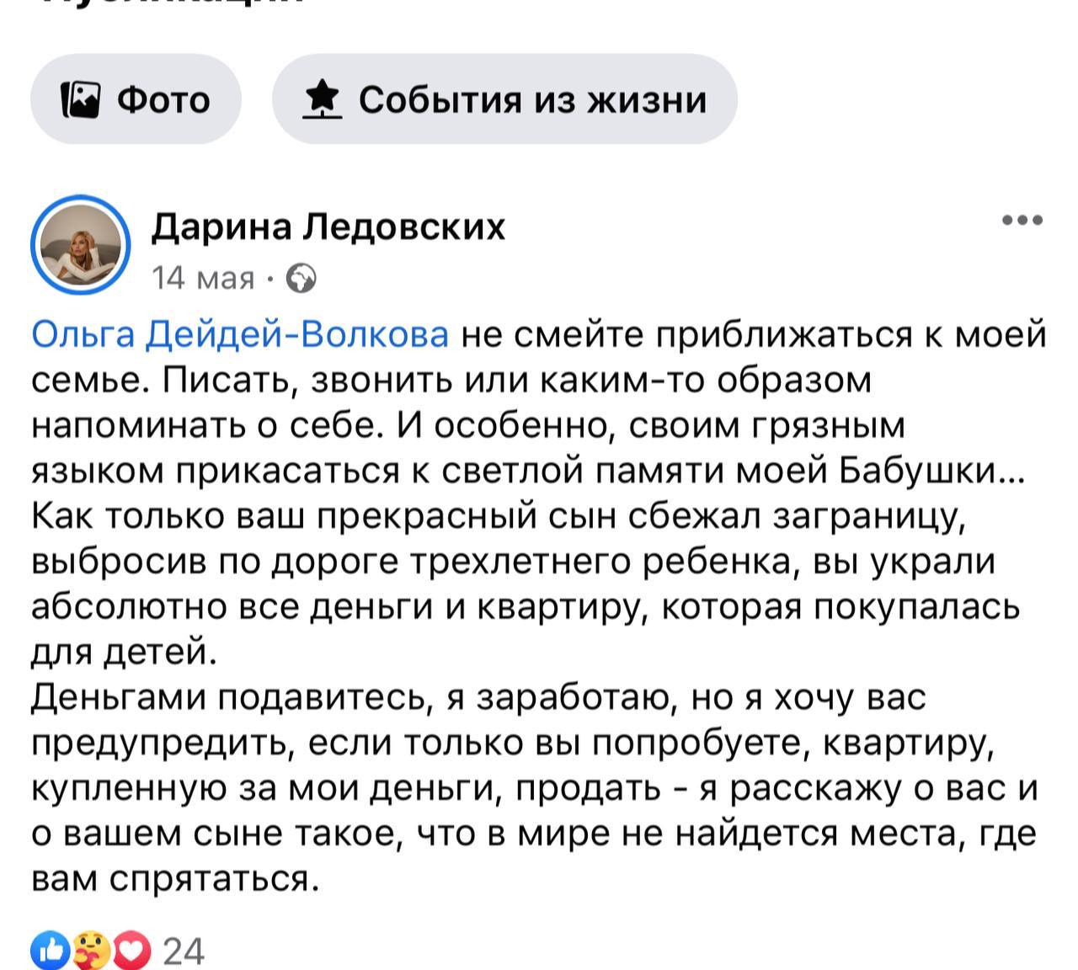Open tagged profile Ольга Дейдей-Волкова
1078x970 pixels.
point(241,334)
